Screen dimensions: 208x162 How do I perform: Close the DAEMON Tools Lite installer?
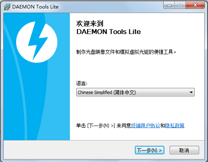pos(195,5)
